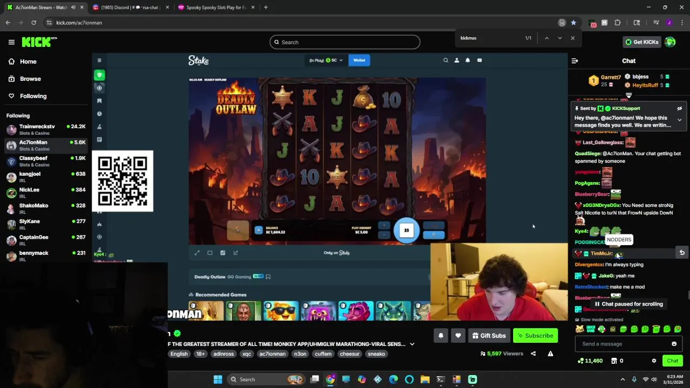Open Chrome extensions puzzle icon
Viewport: 690px width, 388px height.
618,23
